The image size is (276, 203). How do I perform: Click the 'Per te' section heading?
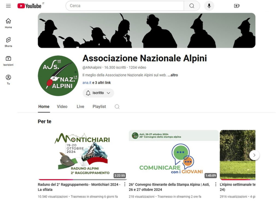45,122
